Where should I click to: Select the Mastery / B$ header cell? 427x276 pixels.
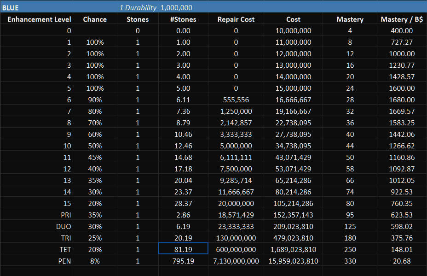click(x=402, y=19)
